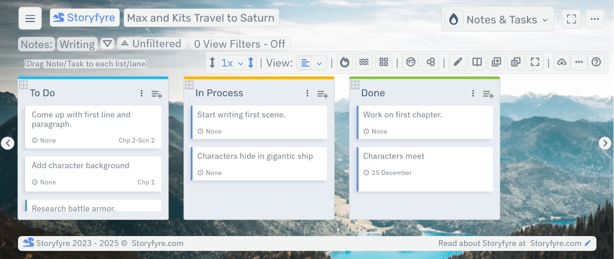The image size is (614, 259).
Task: Click the duplicate-board icon in the toolbar
Action: [515, 62]
